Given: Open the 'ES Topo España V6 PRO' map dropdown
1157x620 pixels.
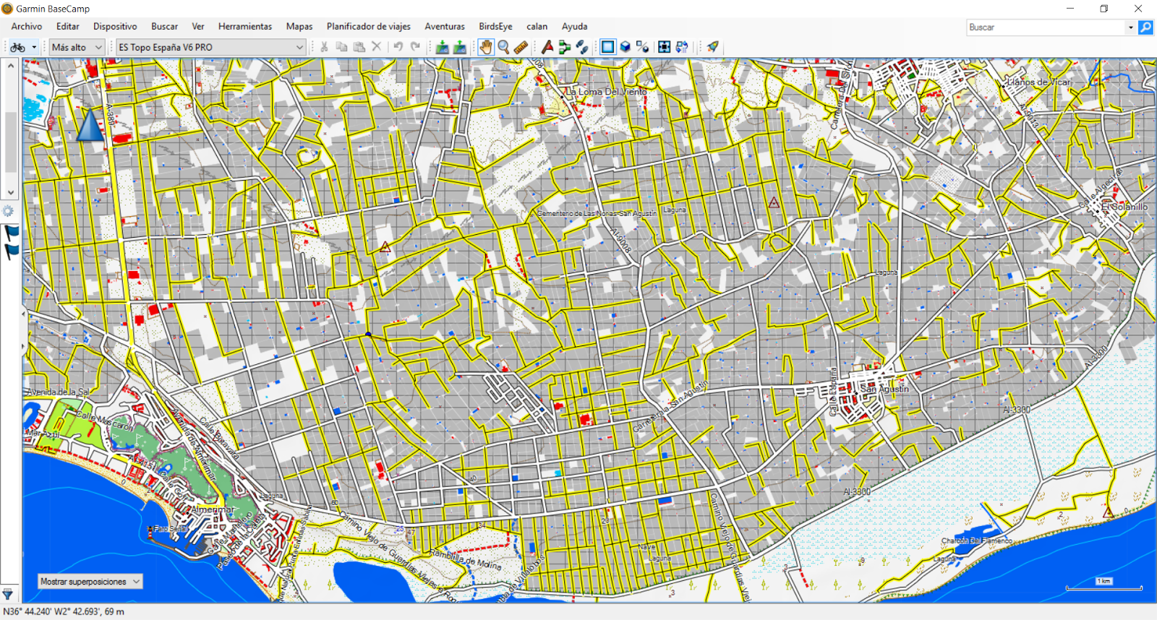Looking at the screenshot, I should [x=211, y=47].
